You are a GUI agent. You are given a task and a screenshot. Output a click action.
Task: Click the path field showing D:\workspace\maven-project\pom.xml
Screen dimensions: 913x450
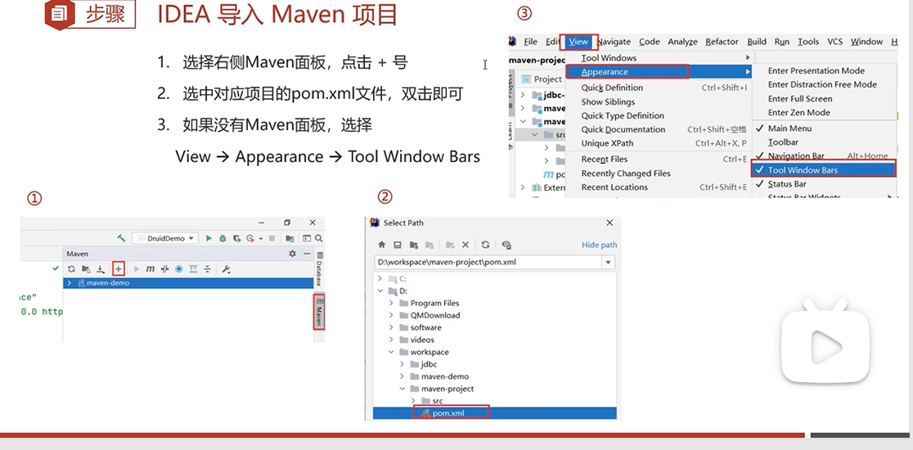pos(488,263)
